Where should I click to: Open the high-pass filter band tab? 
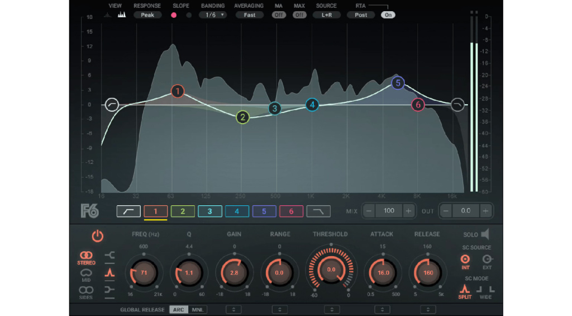pyautogui.click(x=128, y=211)
